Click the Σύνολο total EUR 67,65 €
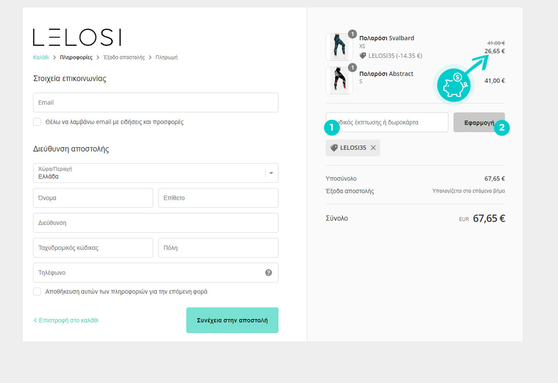Image resolution: width=558 pixels, height=383 pixels. [482, 218]
